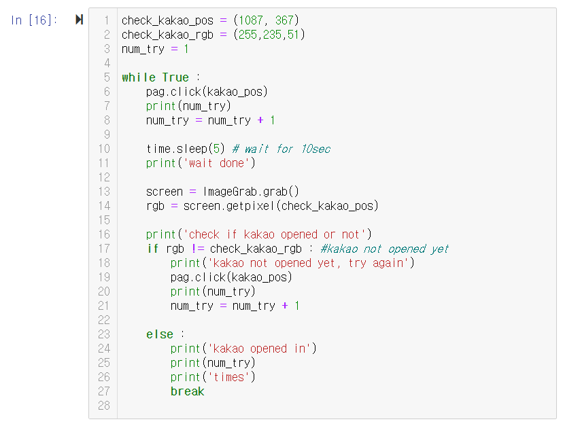Click the '# wait for 10sec' comment
The width and height of the screenshot is (563, 426).
tap(281, 149)
